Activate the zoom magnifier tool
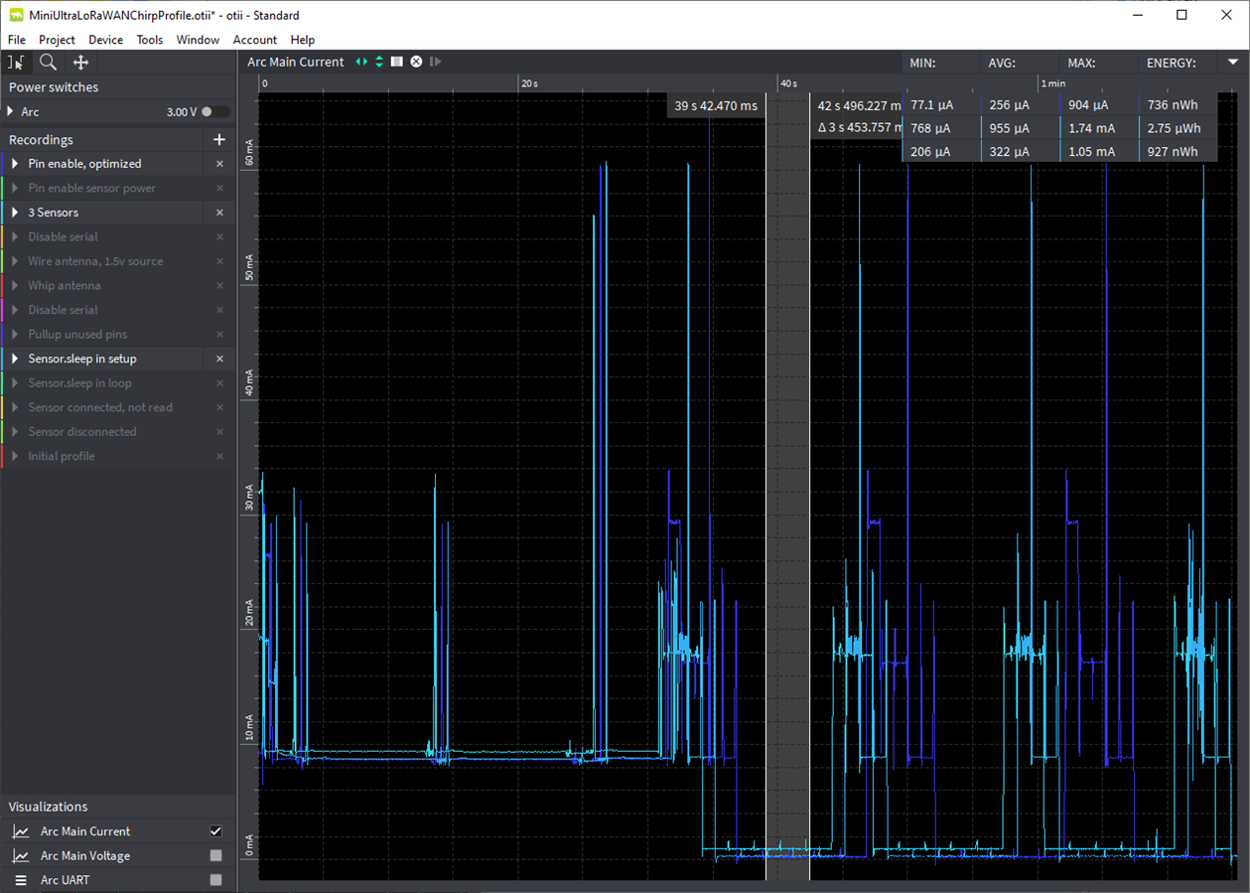1250x893 pixels. pos(48,63)
